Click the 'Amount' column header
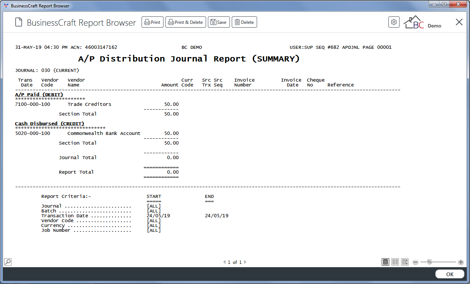This screenshot has height=284, width=470. pyautogui.click(x=170, y=85)
